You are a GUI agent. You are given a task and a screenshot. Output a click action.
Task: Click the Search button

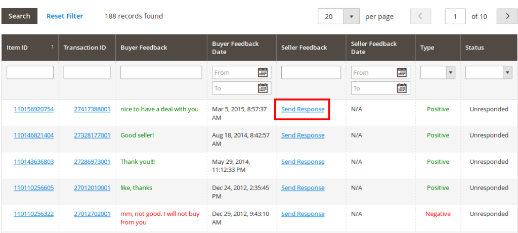[x=19, y=16]
